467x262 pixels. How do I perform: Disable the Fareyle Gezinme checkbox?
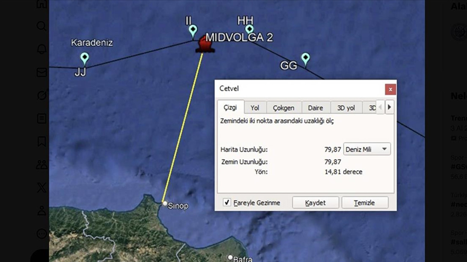[226, 202]
